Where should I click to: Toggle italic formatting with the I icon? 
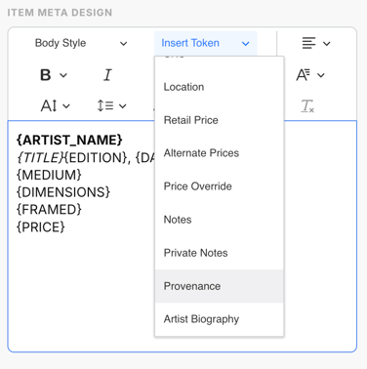click(x=107, y=75)
